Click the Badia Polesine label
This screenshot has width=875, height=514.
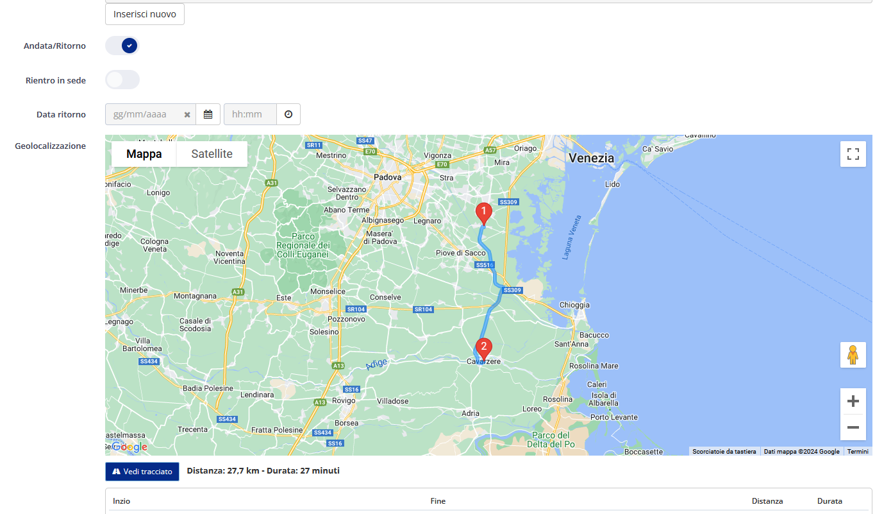tap(208, 388)
